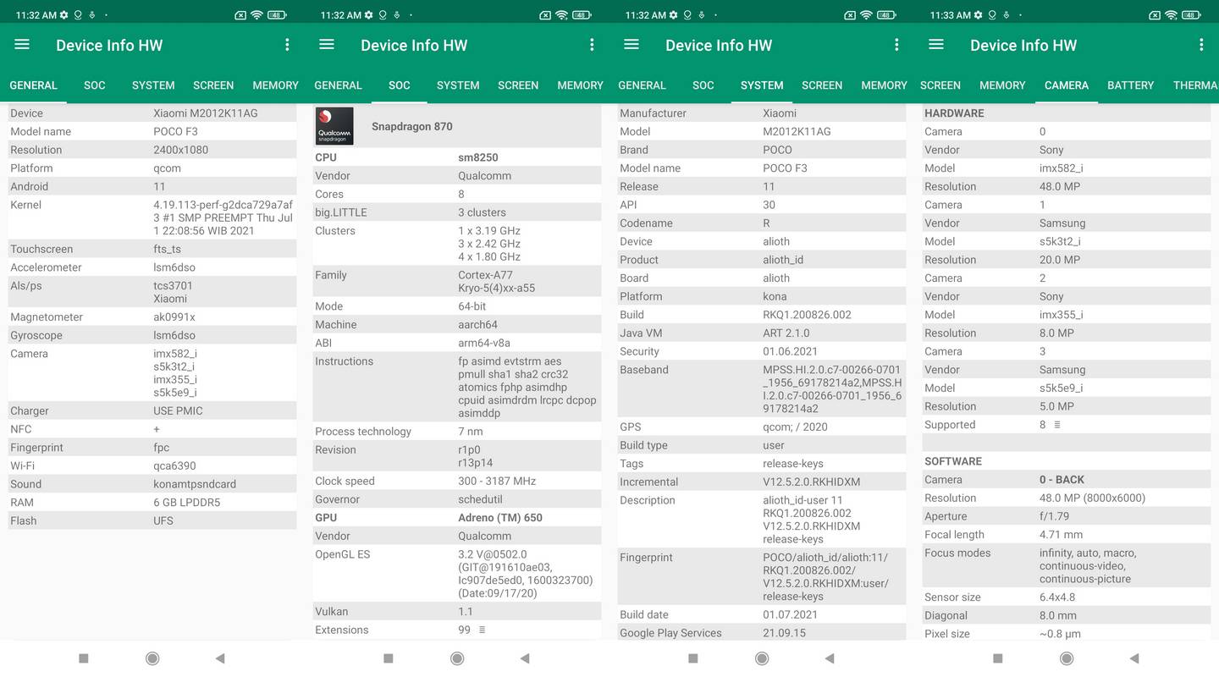1219x677 pixels.
Task: Select MEMORY tab in the System-tab screenshot
Action: (x=884, y=85)
